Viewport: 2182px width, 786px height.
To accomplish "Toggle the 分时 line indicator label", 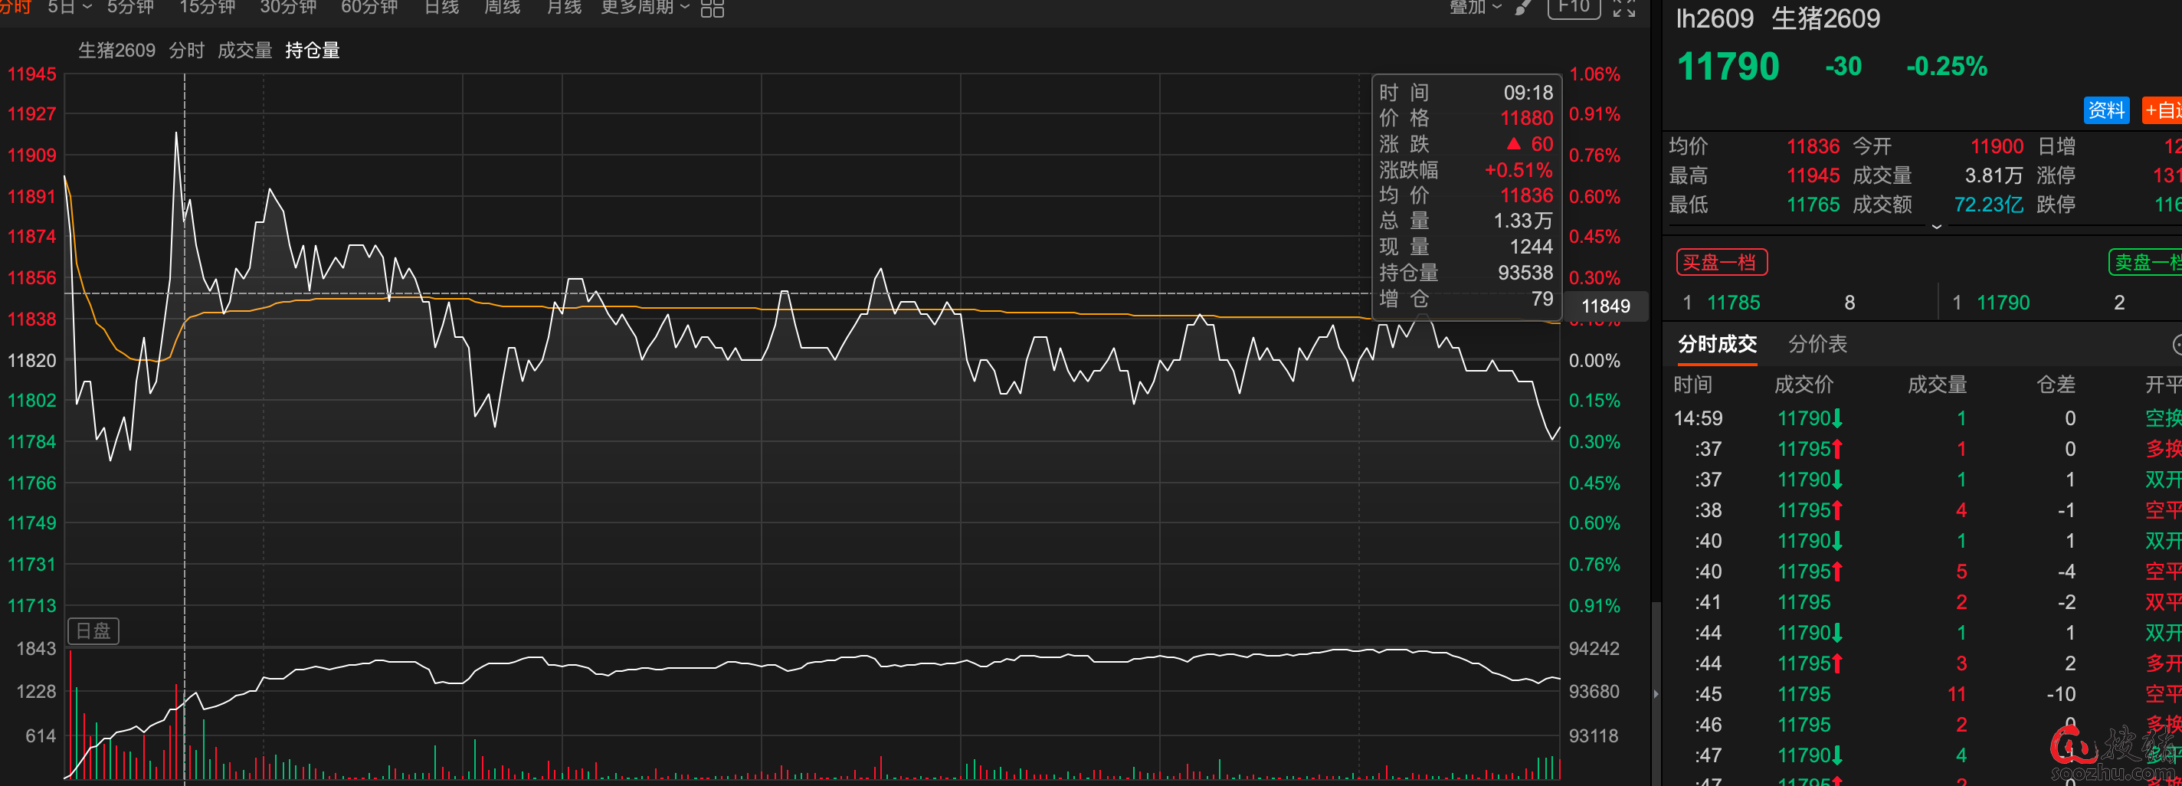I will pyautogui.click(x=186, y=51).
